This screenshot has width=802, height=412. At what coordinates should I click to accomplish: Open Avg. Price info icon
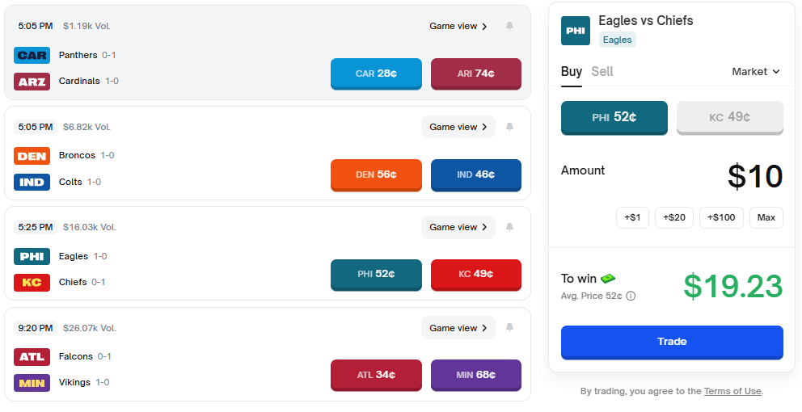tap(631, 296)
